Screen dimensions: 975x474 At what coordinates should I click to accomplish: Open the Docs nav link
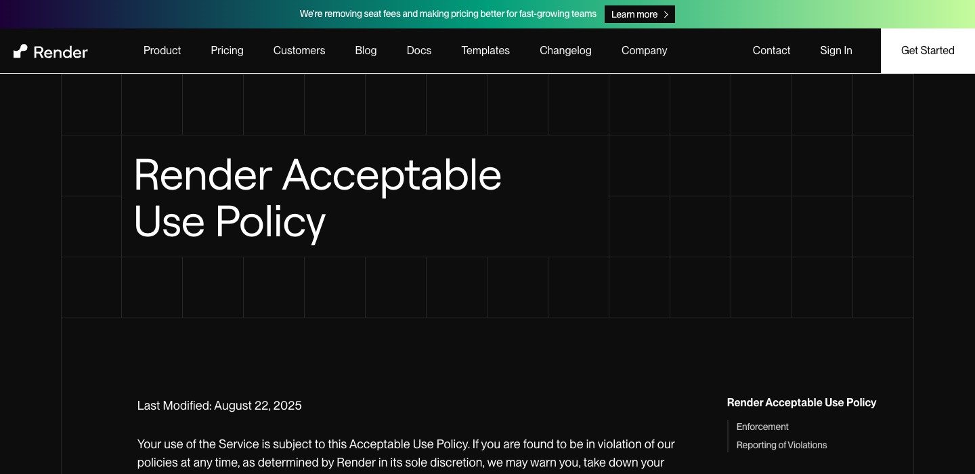(419, 51)
